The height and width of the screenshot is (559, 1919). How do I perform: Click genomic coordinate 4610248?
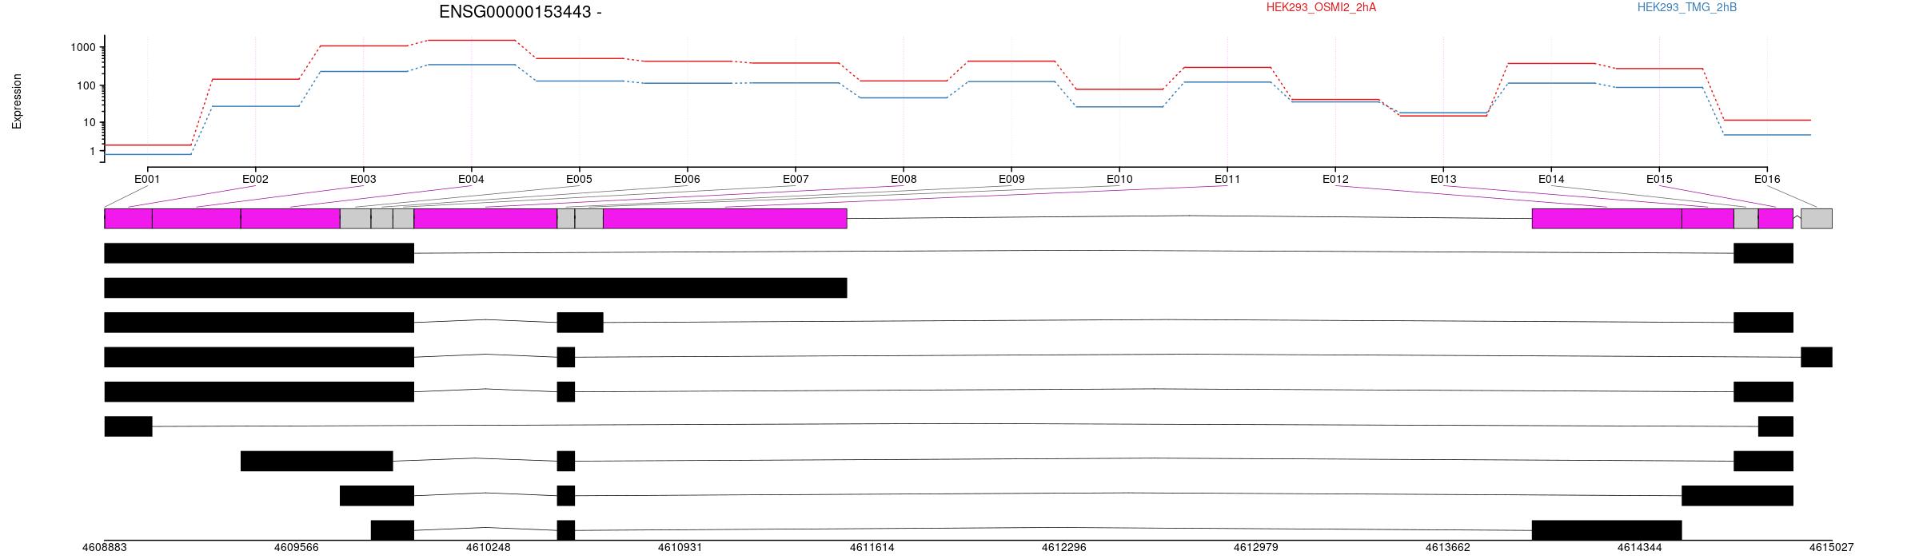pos(488,548)
